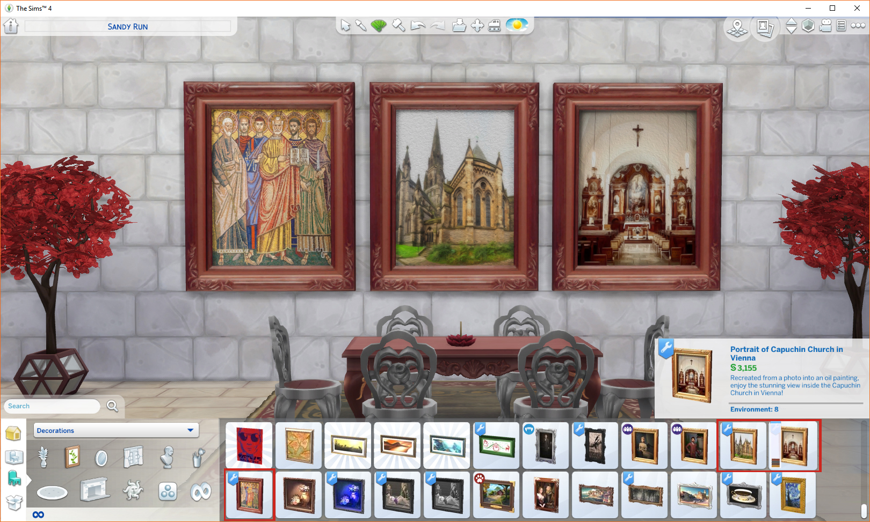
Task: Pick the eyedropper tool
Action: [361, 25]
